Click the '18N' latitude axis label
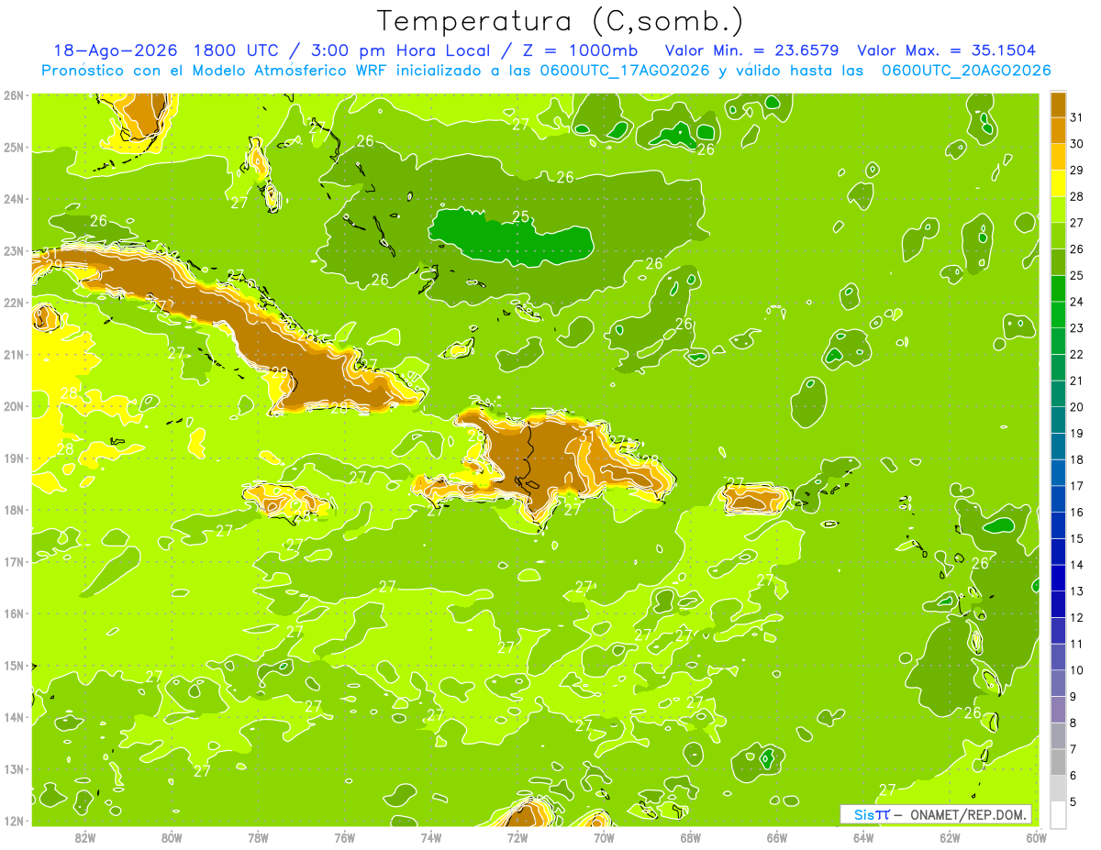Viewport: 1101px width, 850px height. (x=14, y=510)
